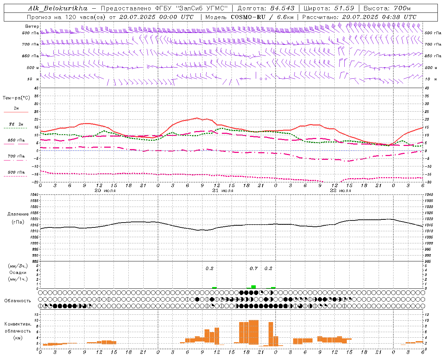Click the date label 22 июля
The height and width of the screenshot is (355, 443).
341,191
